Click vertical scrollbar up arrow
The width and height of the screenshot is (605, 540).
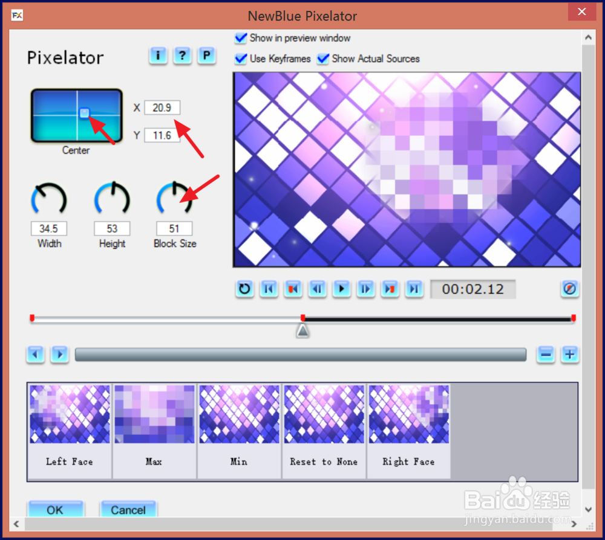(x=588, y=37)
